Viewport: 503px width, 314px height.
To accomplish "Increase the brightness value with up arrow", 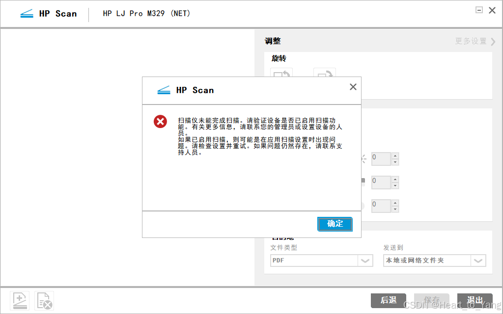I will click(395, 156).
